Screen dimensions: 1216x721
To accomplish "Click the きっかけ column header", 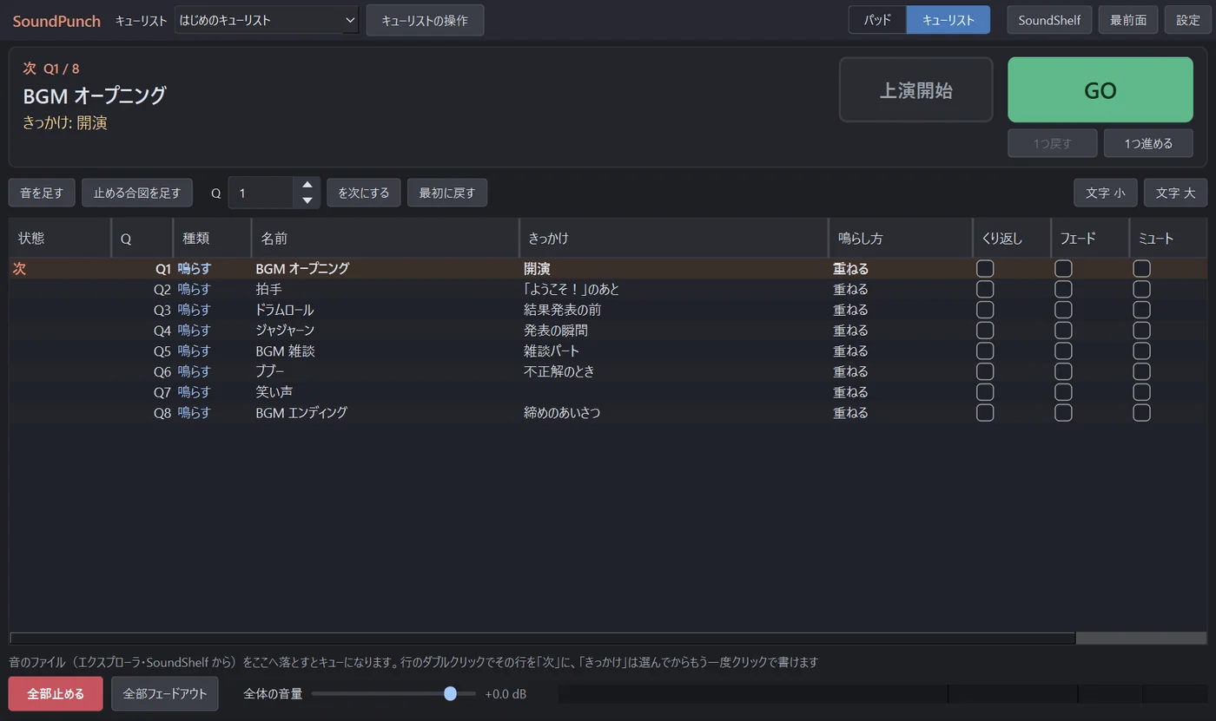I will [673, 239].
